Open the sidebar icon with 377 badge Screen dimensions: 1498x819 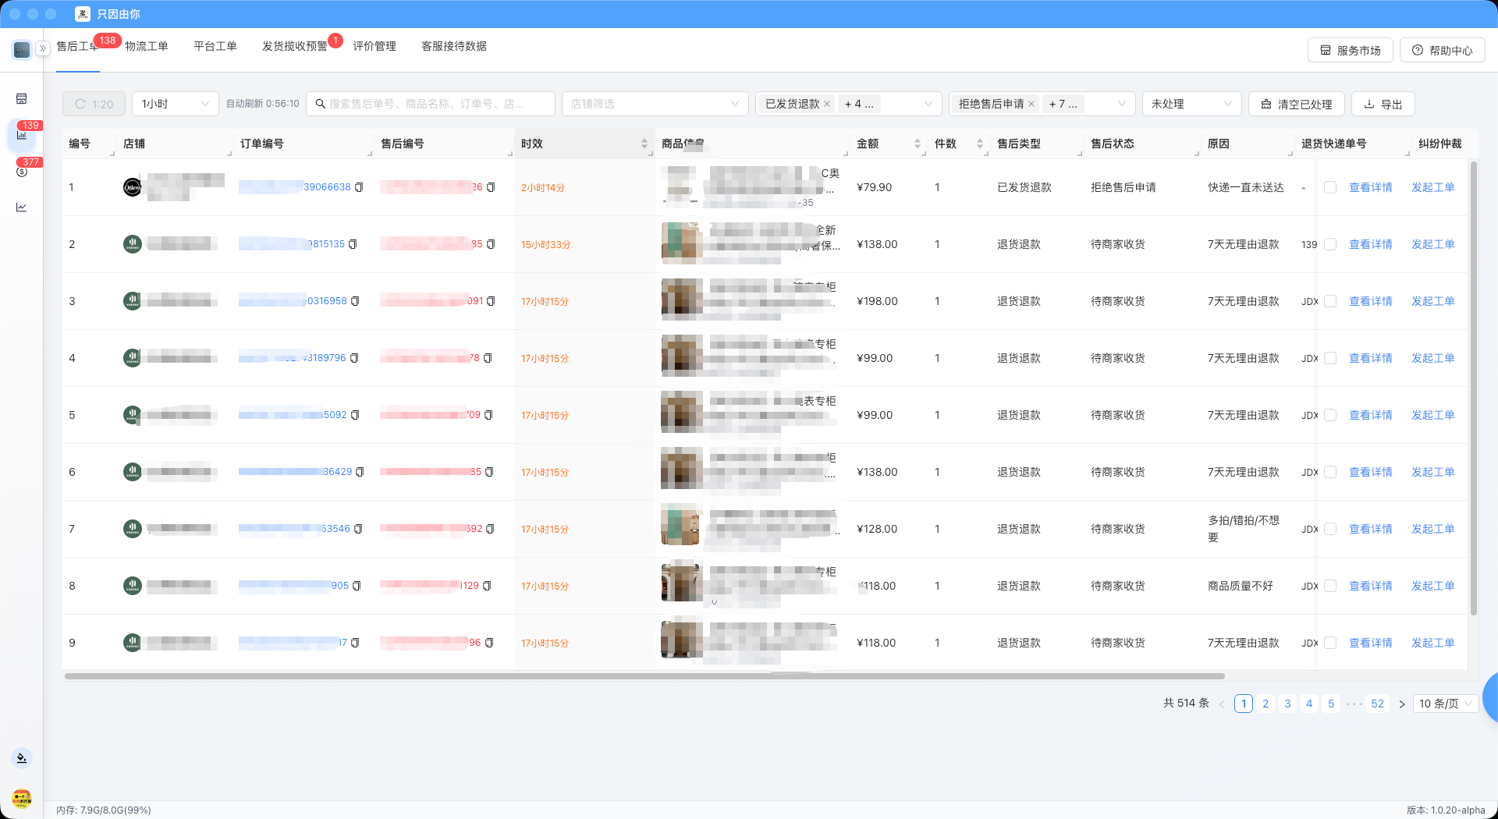[x=22, y=171]
